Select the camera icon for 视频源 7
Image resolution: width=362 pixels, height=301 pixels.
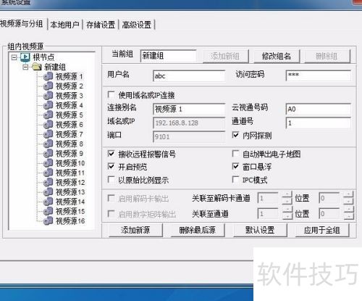click(x=48, y=134)
